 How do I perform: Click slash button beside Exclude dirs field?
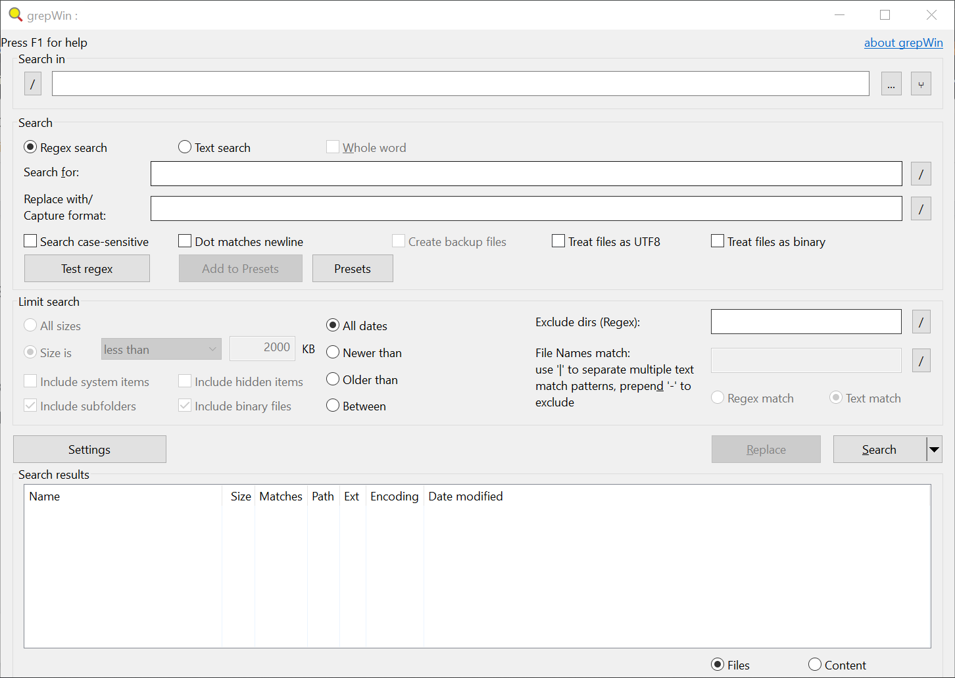[x=921, y=322]
